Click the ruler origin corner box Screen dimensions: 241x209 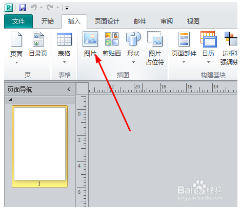coord(82,88)
